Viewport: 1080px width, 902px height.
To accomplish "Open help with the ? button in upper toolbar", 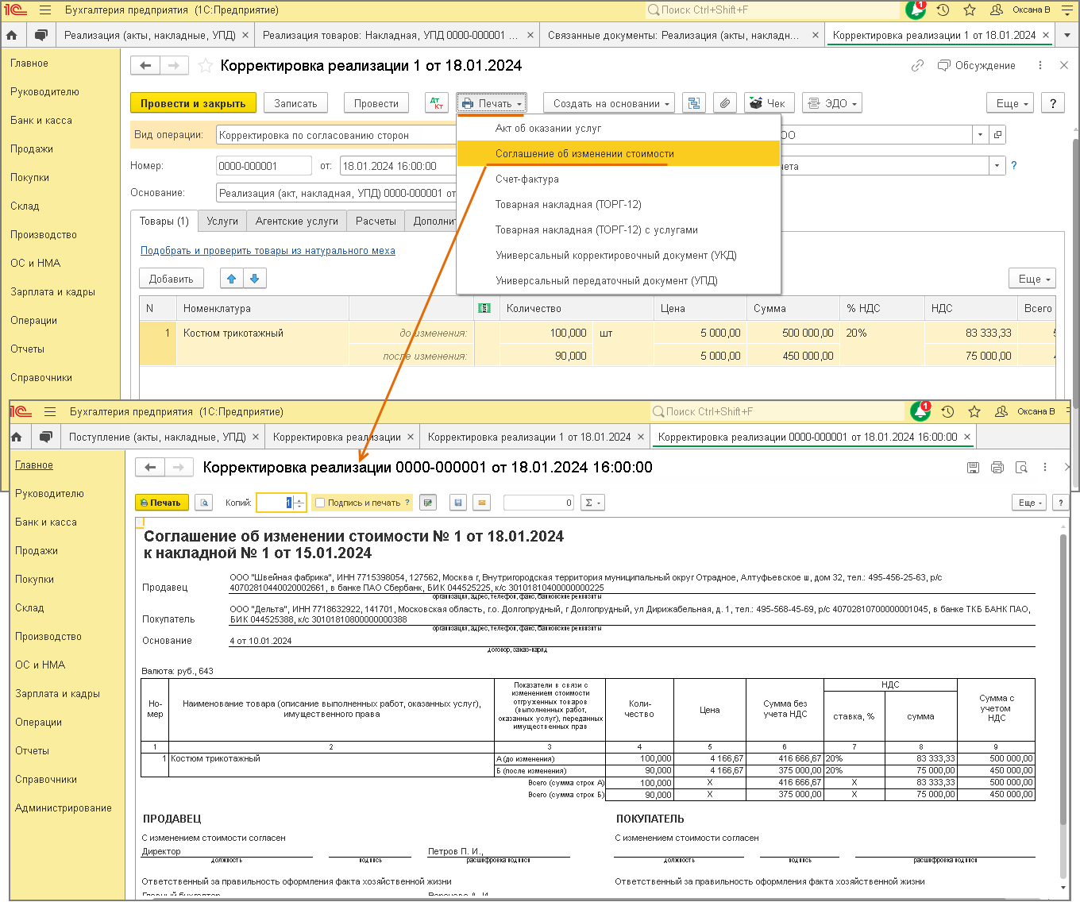I will point(1053,103).
